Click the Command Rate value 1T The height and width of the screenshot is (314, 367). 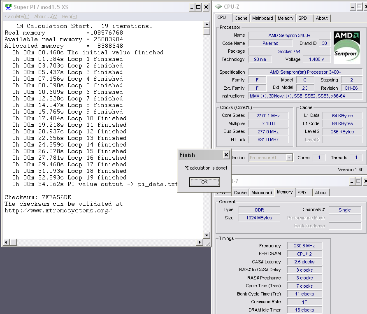click(x=304, y=302)
